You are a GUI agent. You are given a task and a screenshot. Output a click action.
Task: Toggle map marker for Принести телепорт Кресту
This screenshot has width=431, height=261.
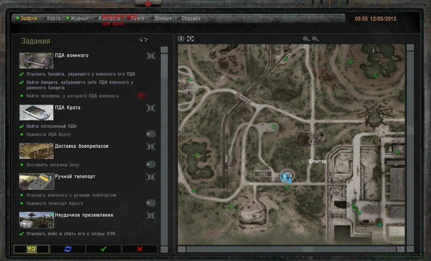(151, 203)
